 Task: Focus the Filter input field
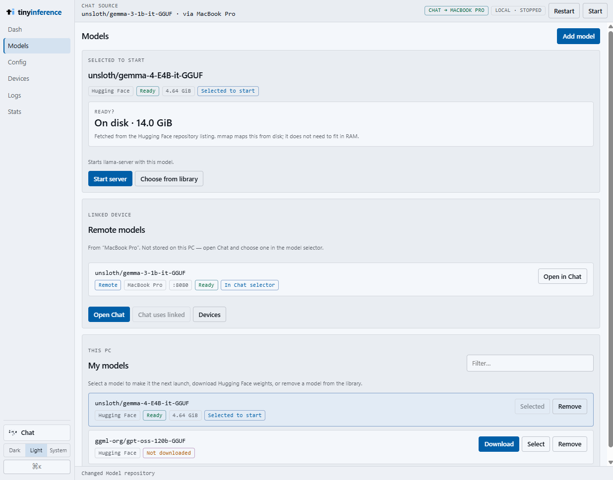530,363
